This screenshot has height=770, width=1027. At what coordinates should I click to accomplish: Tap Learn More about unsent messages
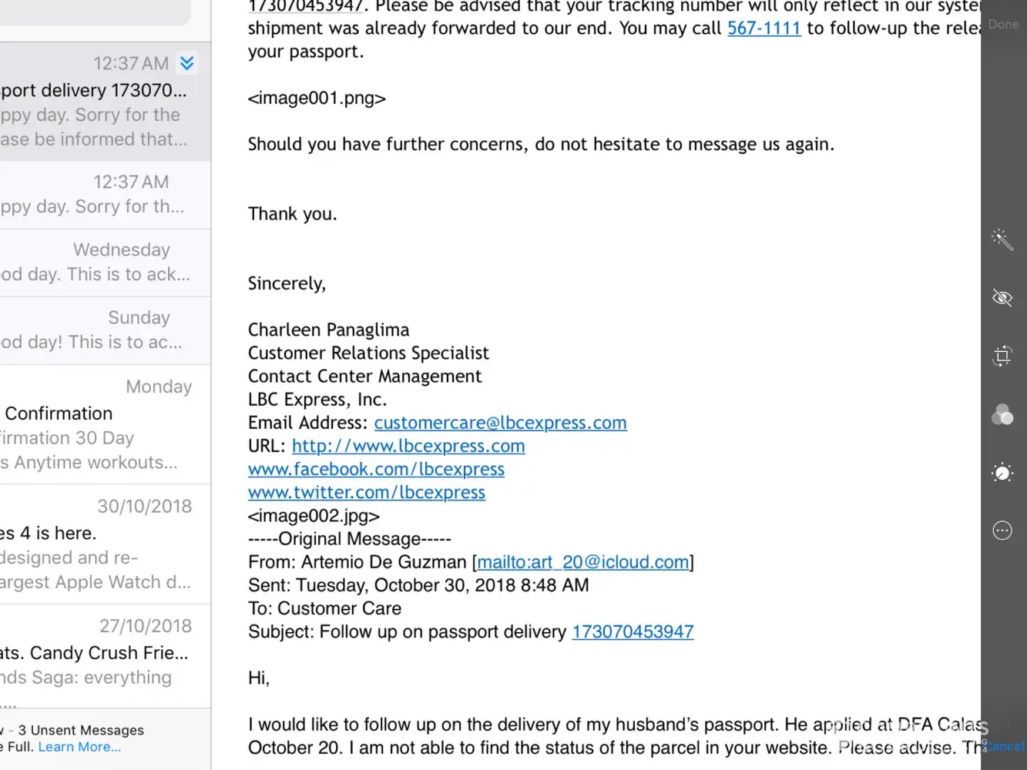pyautogui.click(x=79, y=747)
